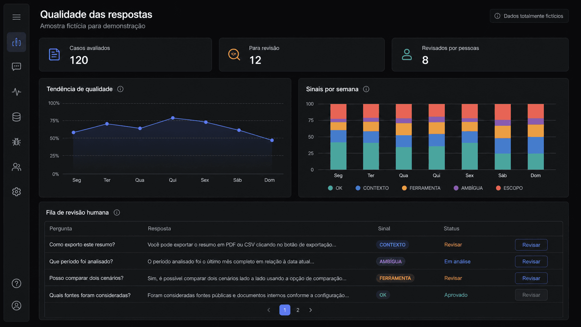The width and height of the screenshot is (581, 327).
Task: Toggle CONTEXTO series in chart legend
Action: 372,188
